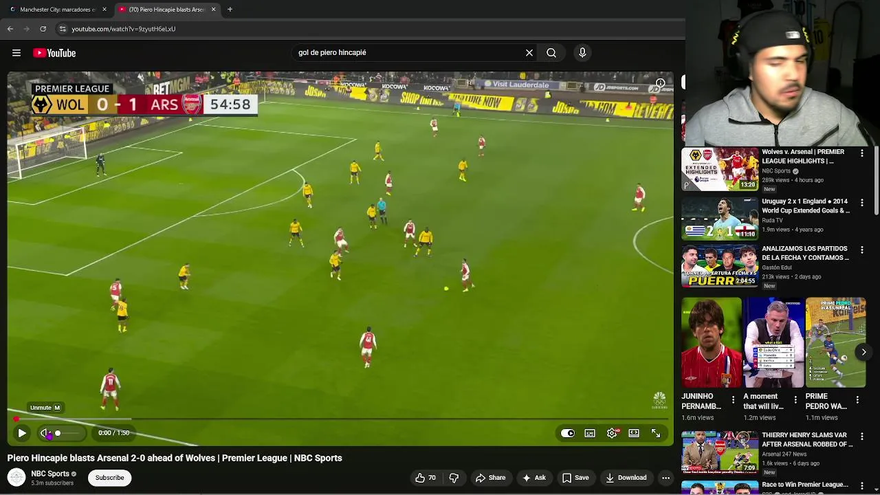Play the video
The image size is (880, 495).
point(22,433)
